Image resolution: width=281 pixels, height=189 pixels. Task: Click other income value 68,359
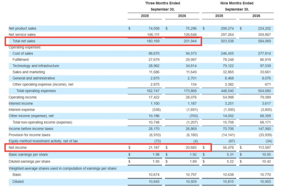(x=265, y=116)
